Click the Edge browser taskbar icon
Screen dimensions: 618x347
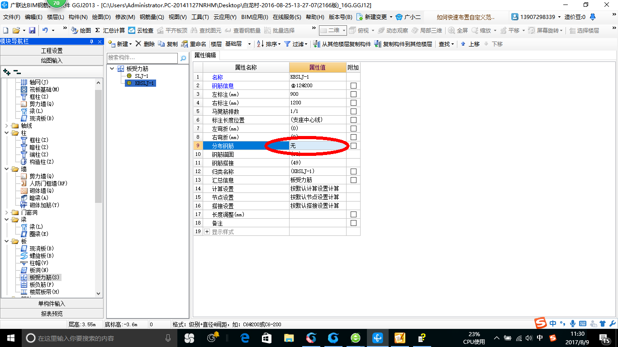(245, 338)
